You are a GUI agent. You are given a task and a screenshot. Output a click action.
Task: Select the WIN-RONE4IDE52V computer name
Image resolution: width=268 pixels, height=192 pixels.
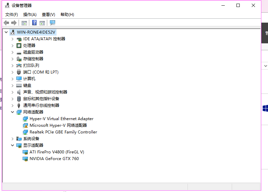tap(36, 32)
